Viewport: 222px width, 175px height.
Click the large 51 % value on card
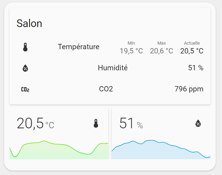[x=131, y=123]
